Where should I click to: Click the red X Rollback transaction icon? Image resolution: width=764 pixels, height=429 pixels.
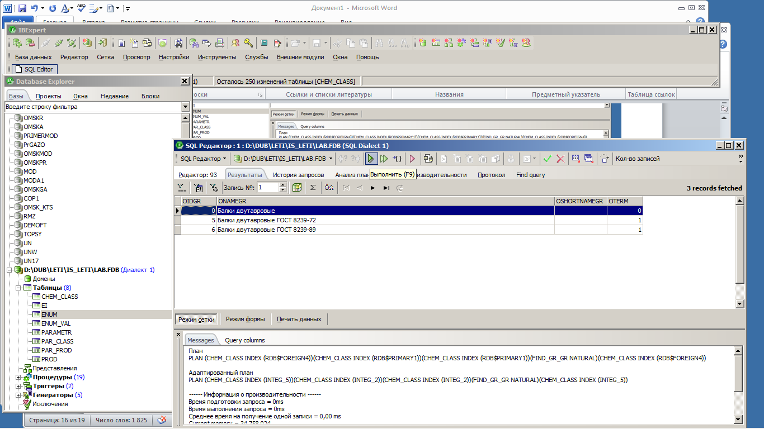pyautogui.click(x=560, y=159)
